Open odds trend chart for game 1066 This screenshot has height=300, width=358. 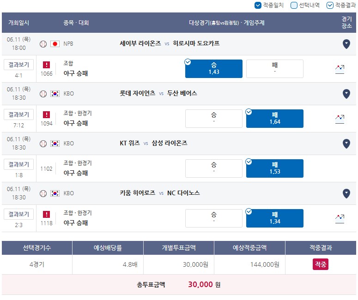tap(340, 69)
